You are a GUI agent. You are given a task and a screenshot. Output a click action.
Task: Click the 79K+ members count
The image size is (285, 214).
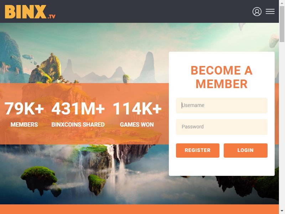pyautogui.click(x=24, y=109)
